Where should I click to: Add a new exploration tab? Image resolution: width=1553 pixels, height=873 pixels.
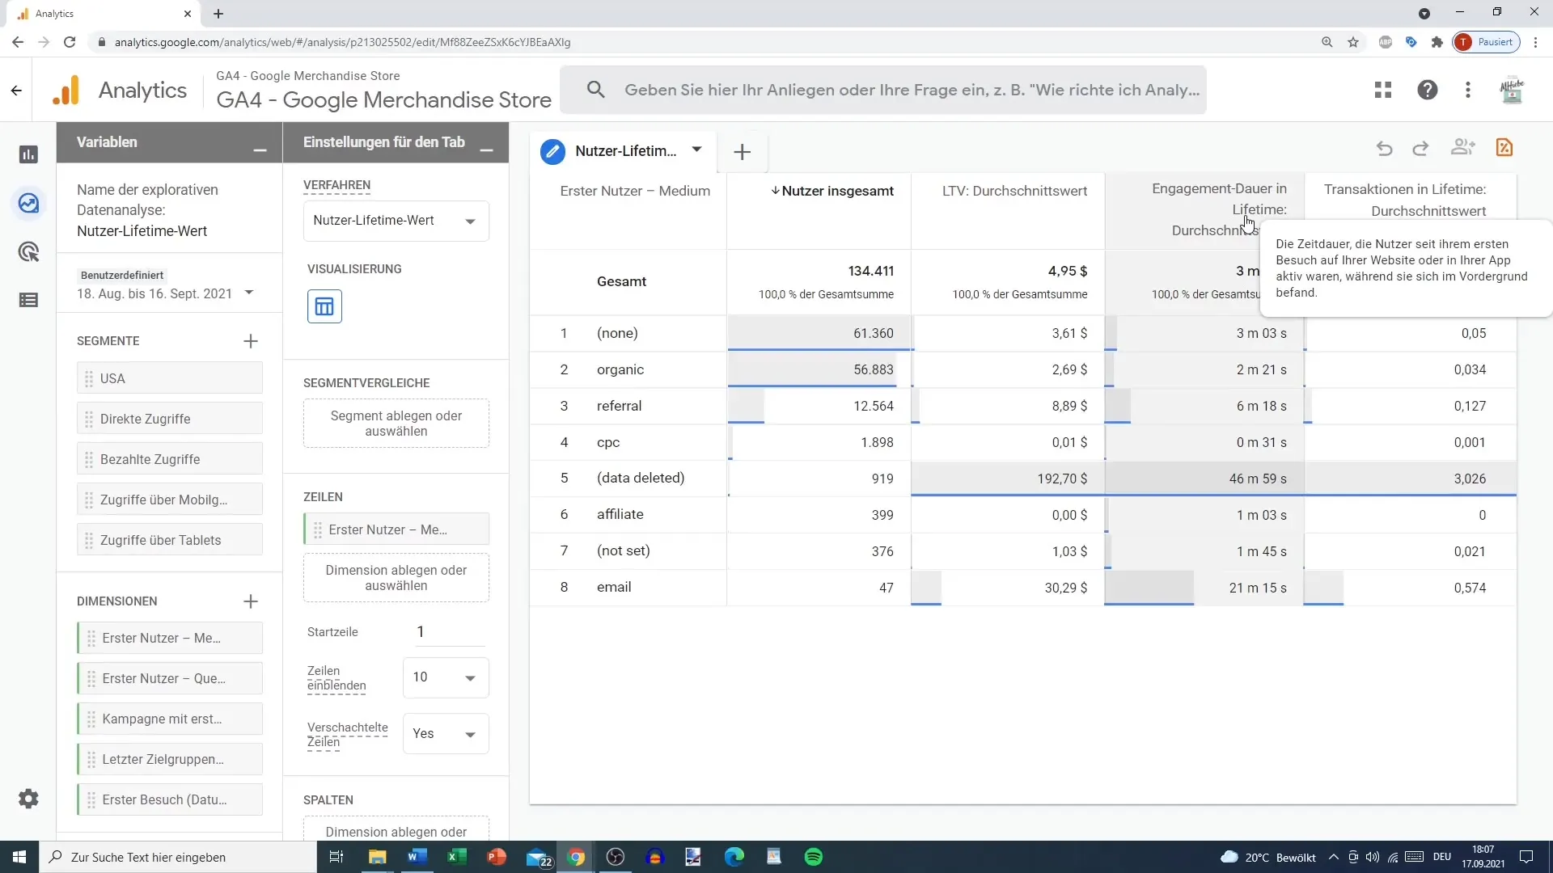(742, 152)
